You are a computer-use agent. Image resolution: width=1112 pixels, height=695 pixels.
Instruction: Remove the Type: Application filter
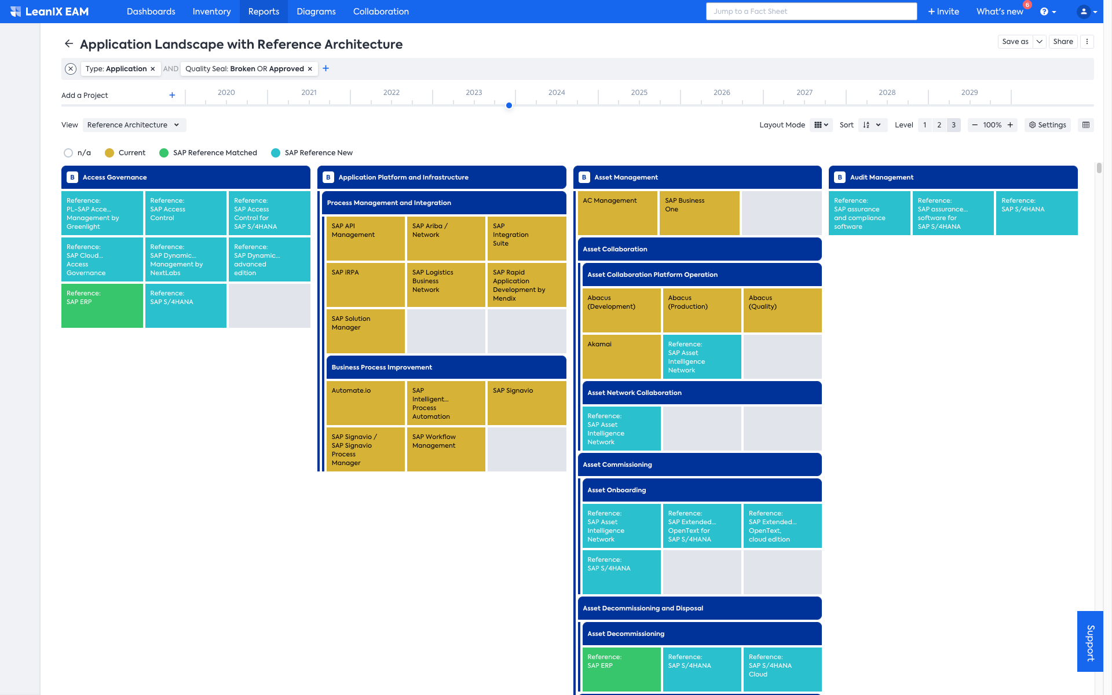tap(153, 69)
